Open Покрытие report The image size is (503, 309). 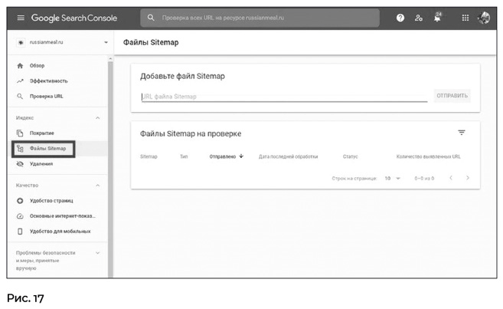[x=41, y=133]
